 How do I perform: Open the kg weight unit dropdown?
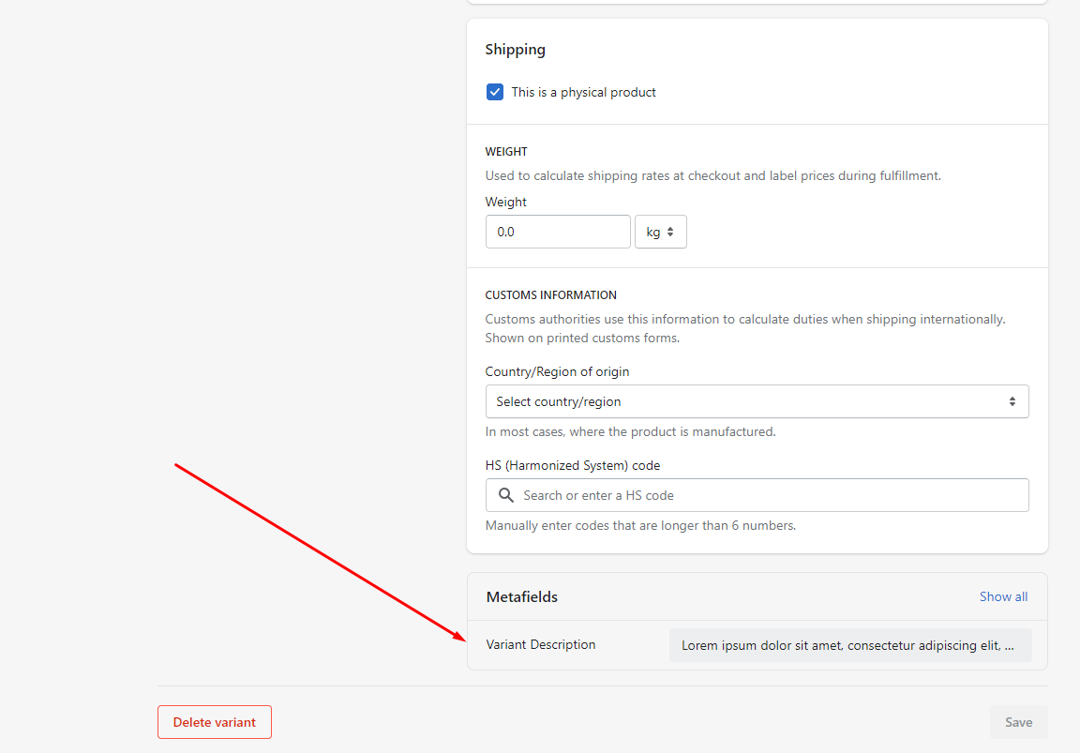coord(660,232)
